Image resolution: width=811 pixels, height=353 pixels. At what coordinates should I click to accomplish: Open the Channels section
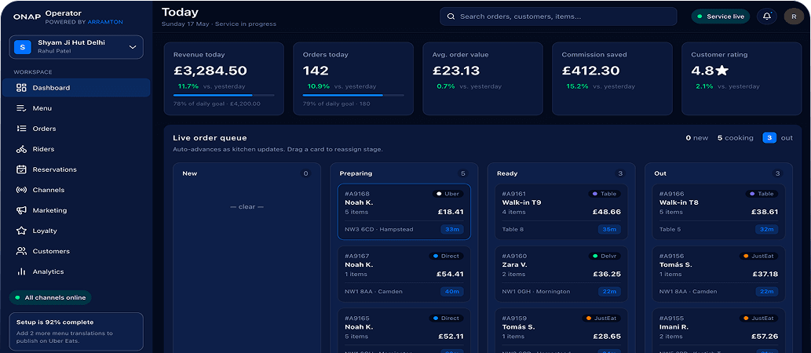tap(76, 190)
